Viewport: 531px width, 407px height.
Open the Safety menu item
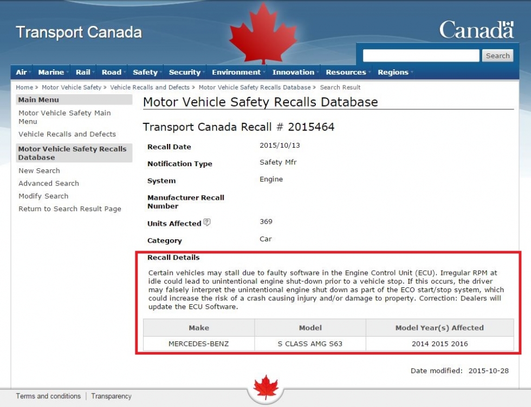[145, 72]
